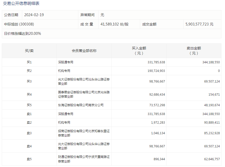Click 招商证券北京知春东里证券营业部
The width and height of the screenshot is (225, 167).
click(x=84, y=133)
